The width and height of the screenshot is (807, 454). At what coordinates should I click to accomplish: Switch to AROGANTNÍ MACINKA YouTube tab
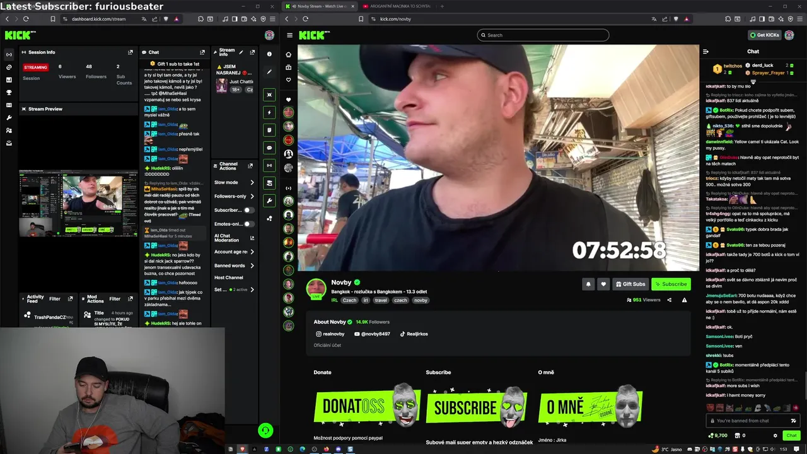(x=397, y=6)
